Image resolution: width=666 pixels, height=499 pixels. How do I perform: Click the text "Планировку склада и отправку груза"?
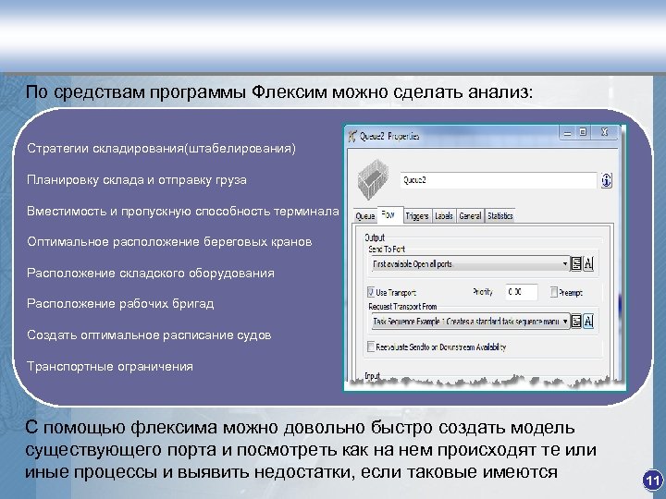[137, 180]
